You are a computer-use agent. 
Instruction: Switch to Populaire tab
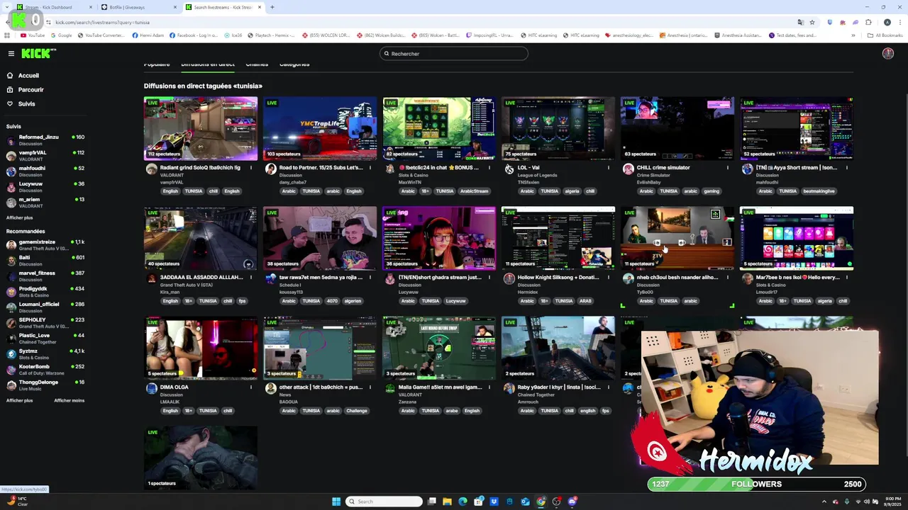tap(157, 64)
